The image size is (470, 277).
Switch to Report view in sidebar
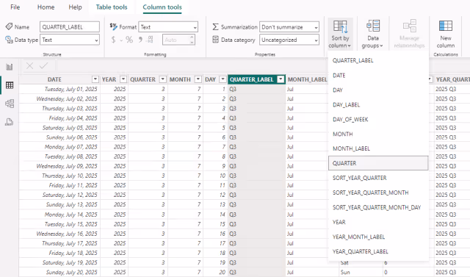pyautogui.click(x=10, y=67)
